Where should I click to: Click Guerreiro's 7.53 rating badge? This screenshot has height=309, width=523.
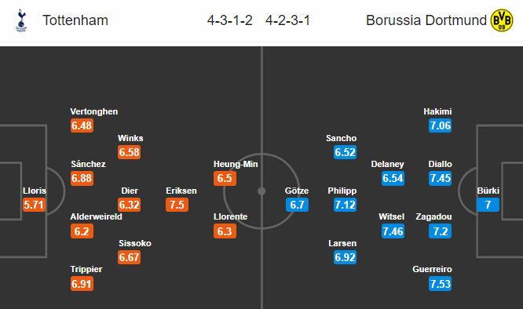441,284
